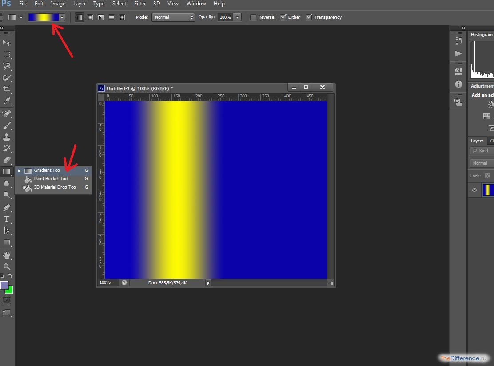The width and height of the screenshot is (494, 366).
Task: Open the Opacity slider dropdown
Action: [x=238, y=17]
